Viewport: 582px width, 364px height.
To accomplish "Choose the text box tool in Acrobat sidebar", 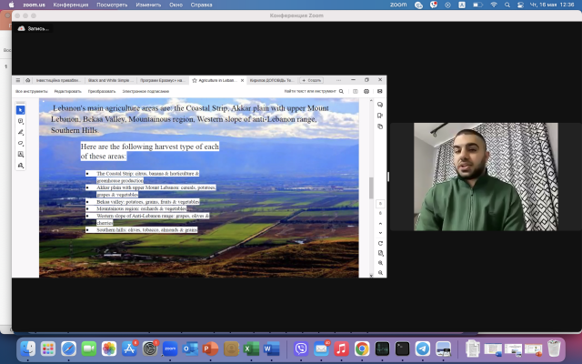I will 20,154.
